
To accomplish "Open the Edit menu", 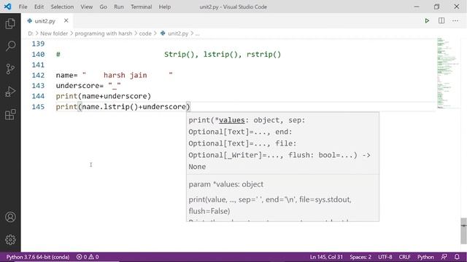I will [x=39, y=7].
